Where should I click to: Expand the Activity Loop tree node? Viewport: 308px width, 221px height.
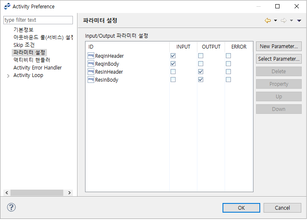8,76
